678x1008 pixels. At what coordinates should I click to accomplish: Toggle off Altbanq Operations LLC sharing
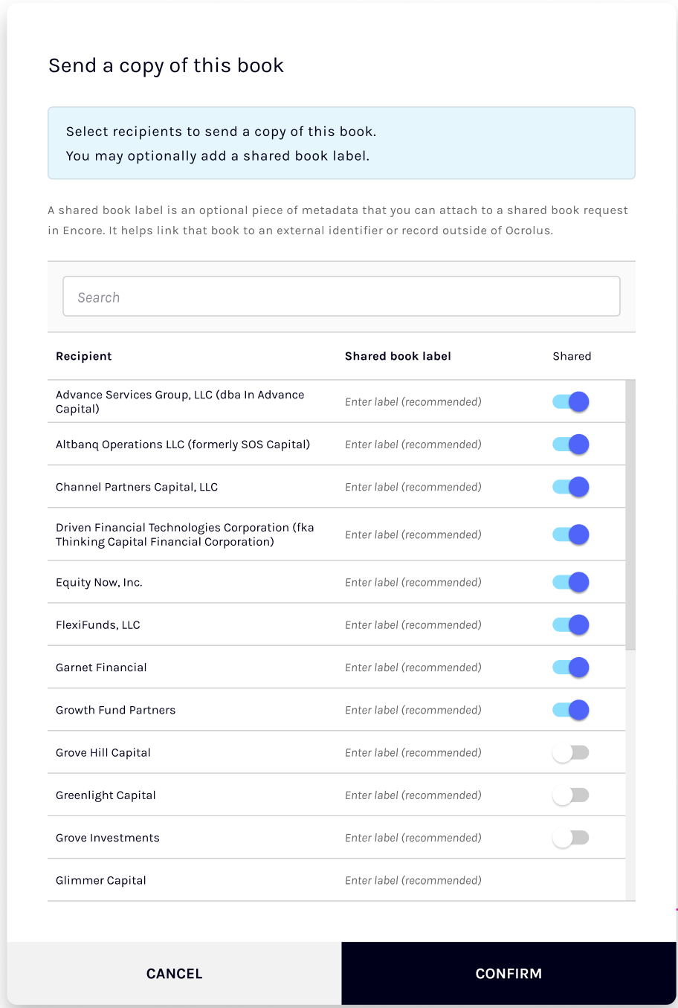[x=571, y=445]
